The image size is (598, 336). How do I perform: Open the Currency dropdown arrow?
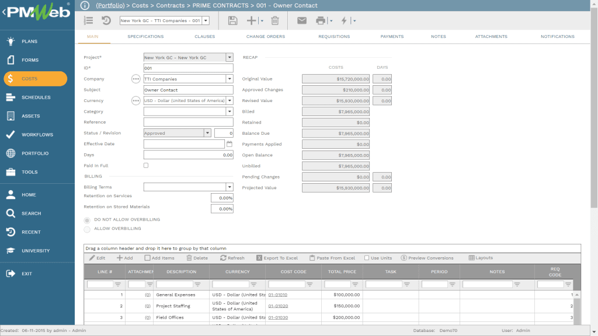(230, 100)
